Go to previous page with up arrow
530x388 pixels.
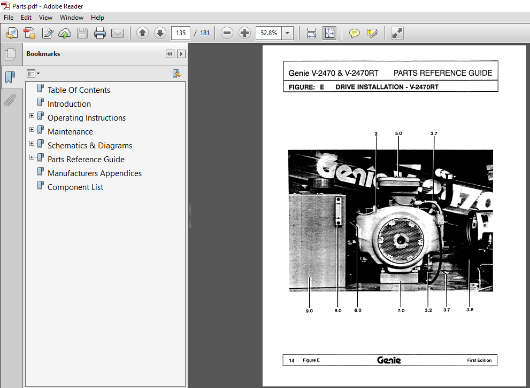coord(142,33)
